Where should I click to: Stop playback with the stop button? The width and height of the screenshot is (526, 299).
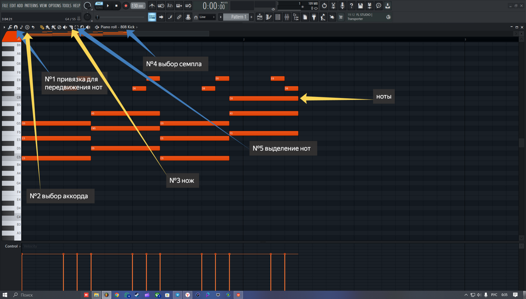click(117, 6)
